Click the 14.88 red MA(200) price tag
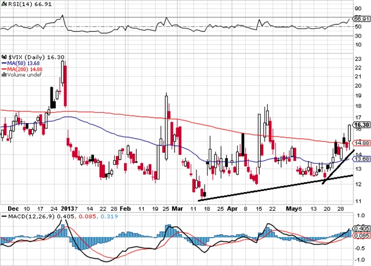Viewport: 371px width, 266px height. pos(361,143)
